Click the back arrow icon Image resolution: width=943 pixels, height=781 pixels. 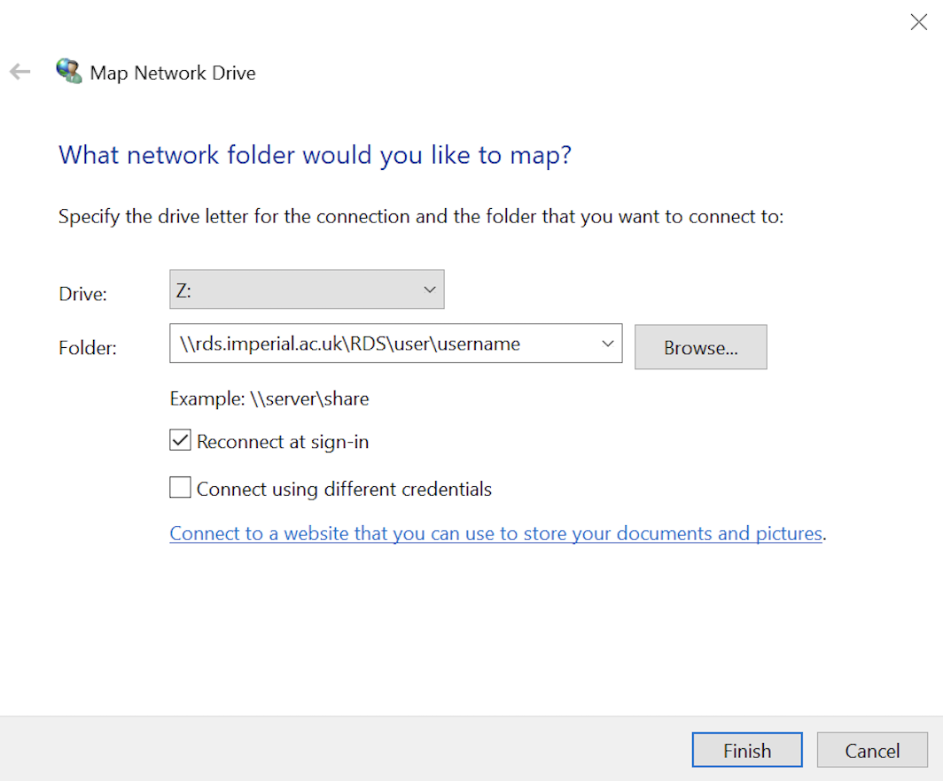point(19,73)
